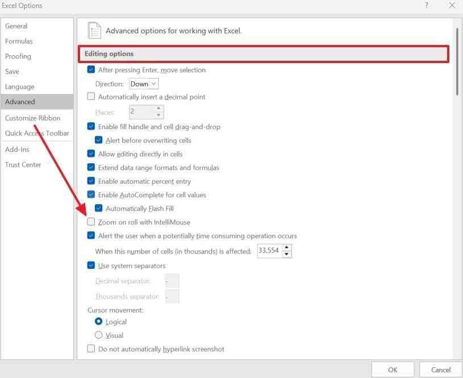Viewport: 463px width, 378px height.
Task: Click the Help question mark icon
Action: [x=426, y=6]
